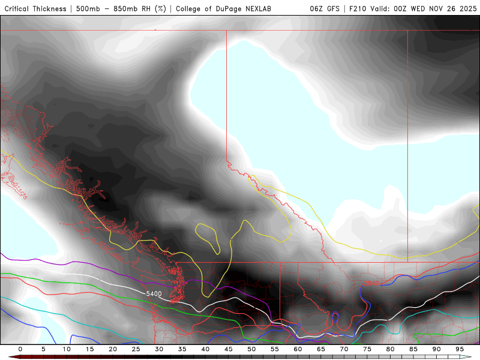Click the '10' tick on the color bar

tap(67, 349)
